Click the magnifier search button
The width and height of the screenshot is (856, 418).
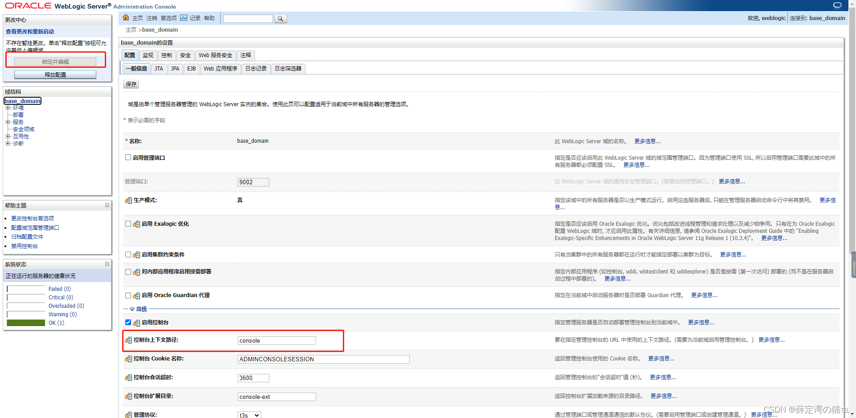(280, 19)
